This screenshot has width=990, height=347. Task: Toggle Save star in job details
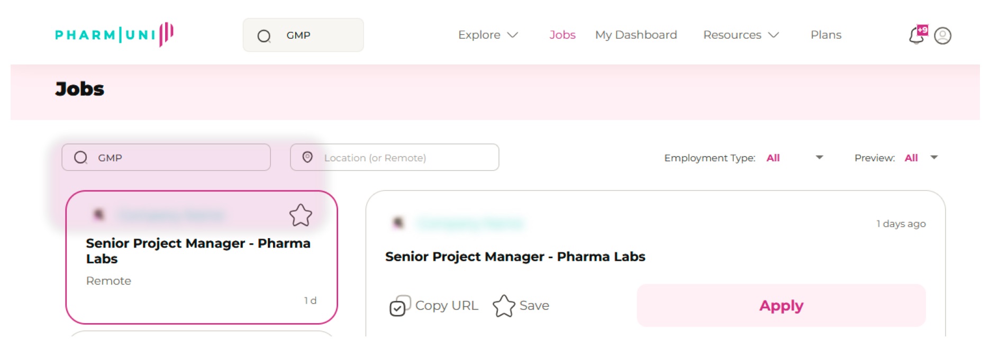(x=504, y=306)
